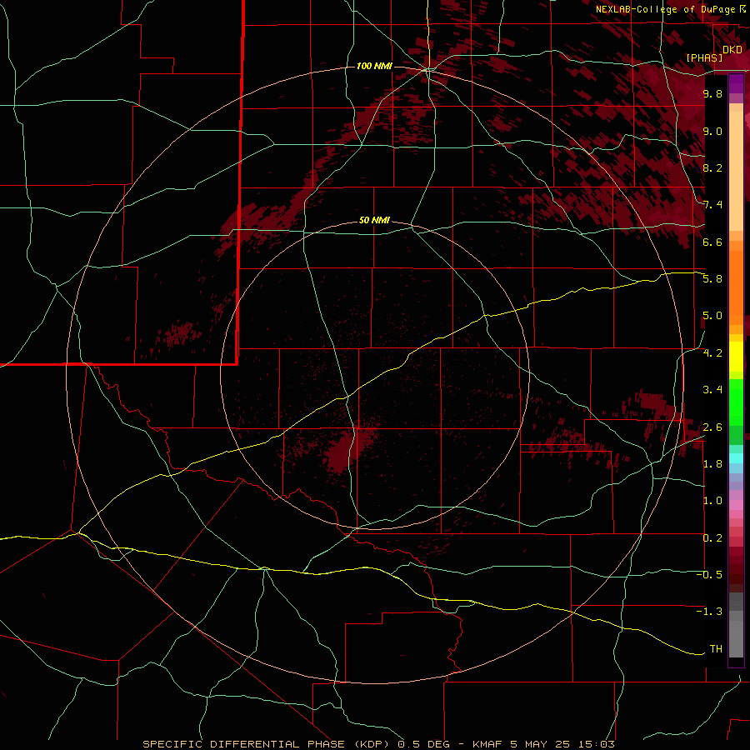
Task: Click the 9.0 scale value
Action: [x=712, y=131]
